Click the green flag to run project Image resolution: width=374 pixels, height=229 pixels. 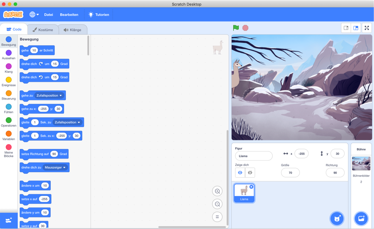coord(236,28)
